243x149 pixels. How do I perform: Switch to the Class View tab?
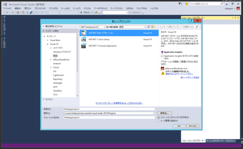point(230,141)
